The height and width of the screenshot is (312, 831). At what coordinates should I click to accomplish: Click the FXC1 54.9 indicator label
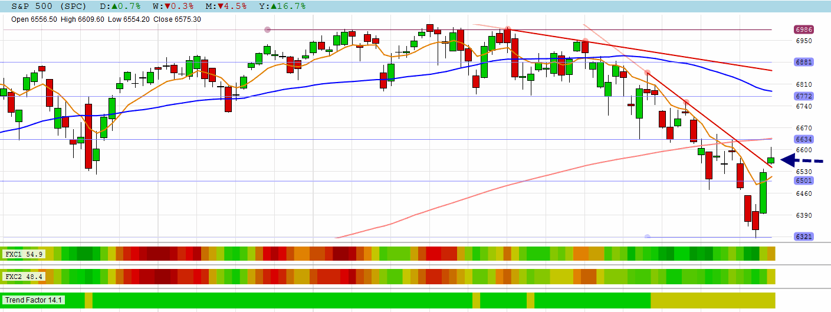[x=24, y=254]
